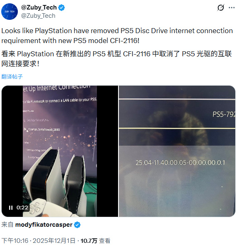Pause the video with the pause icon
The height and width of the screenshot is (247, 239).
pyautogui.click(x=11, y=208)
